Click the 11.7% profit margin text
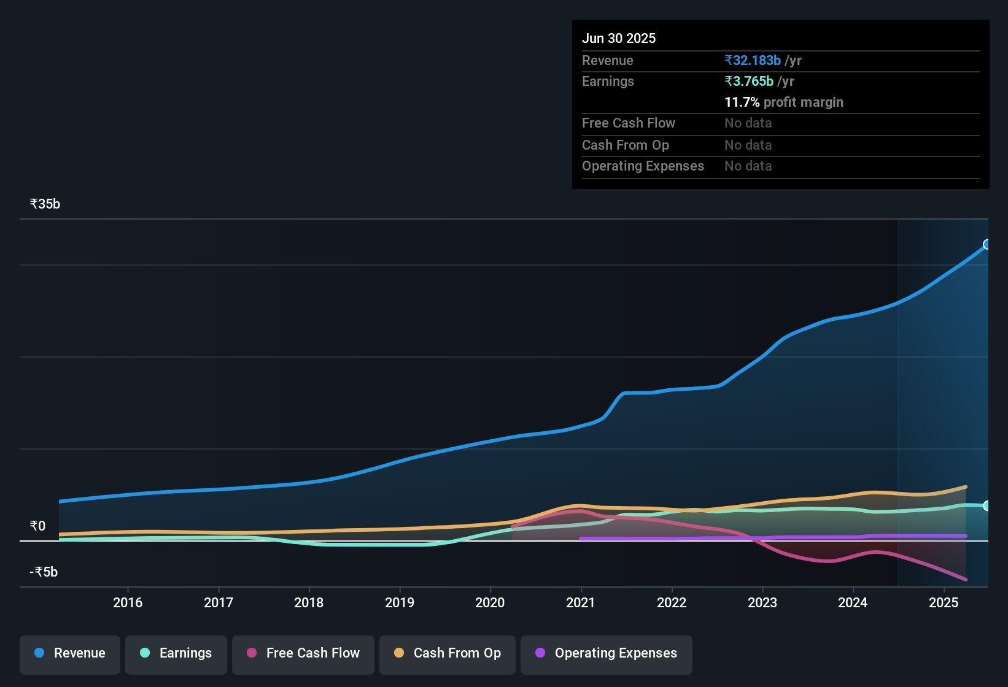Image resolution: width=1008 pixels, height=687 pixels. [784, 102]
